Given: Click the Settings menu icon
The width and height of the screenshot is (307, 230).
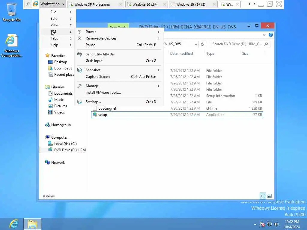Looking at the screenshot, I should [x=79, y=102].
